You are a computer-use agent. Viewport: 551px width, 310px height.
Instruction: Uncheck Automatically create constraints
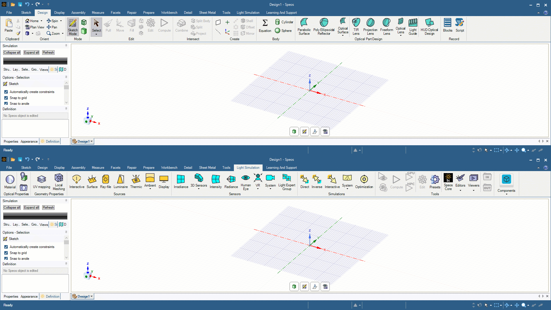click(x=6, y=92)
